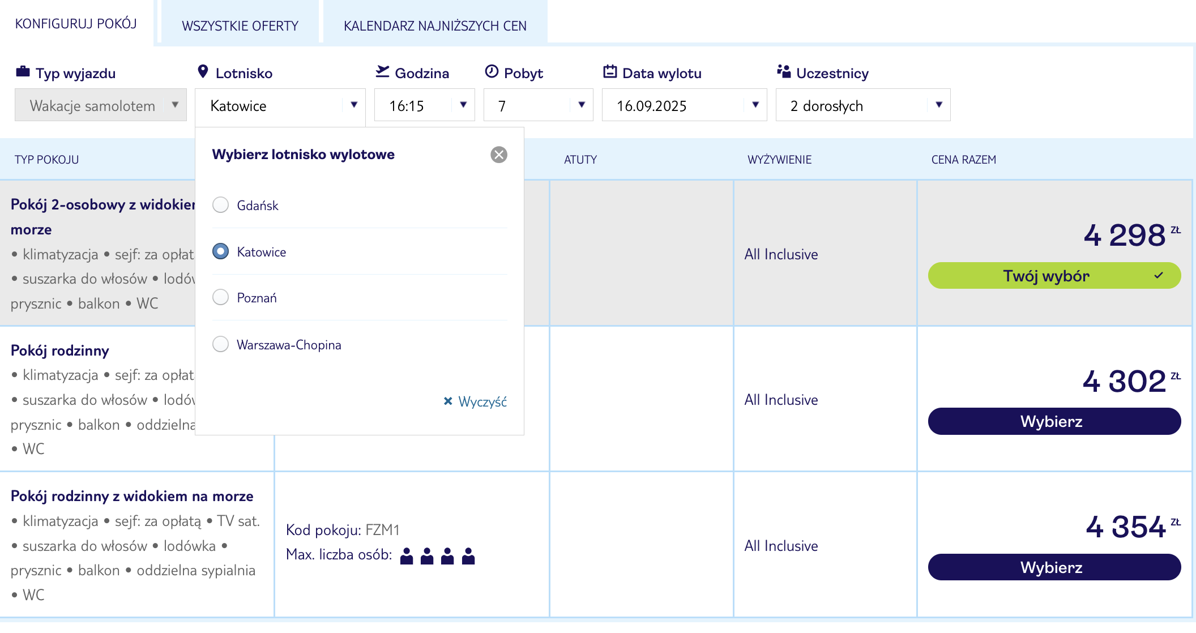The image size is (1196, 633).
Task: Open the Uczestnicy 2 dorosłych dropdown
Action: [x=863, y=105]
